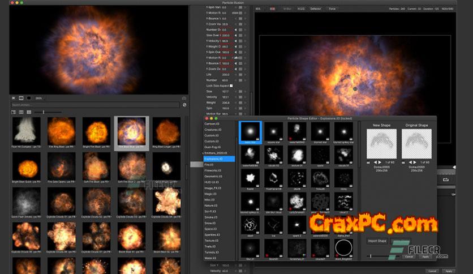Adjust the emitter thumbnail size slider
The width and height of the screenshot is (473, 274).
pyautogui.click(x=44, y=112)
